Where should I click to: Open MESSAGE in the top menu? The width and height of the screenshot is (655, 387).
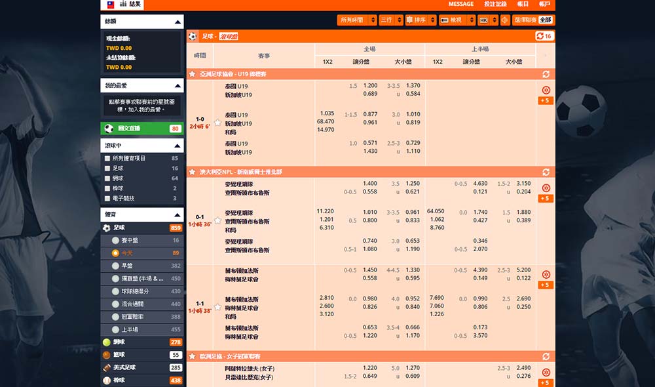461,5
